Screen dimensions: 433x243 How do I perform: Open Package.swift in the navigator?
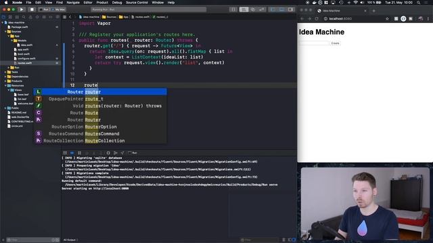(20, 27)
